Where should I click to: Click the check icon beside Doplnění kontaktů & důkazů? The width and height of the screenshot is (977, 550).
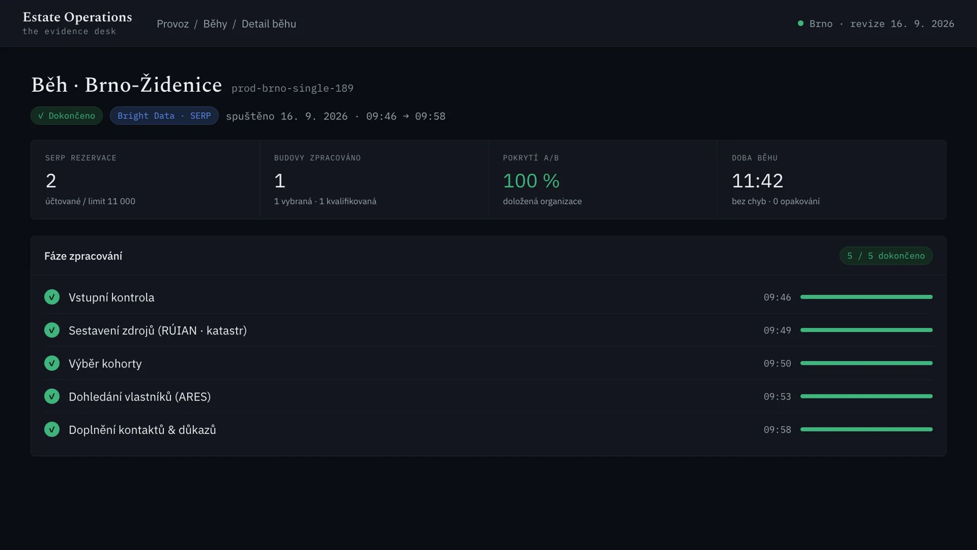pos(52,429)
